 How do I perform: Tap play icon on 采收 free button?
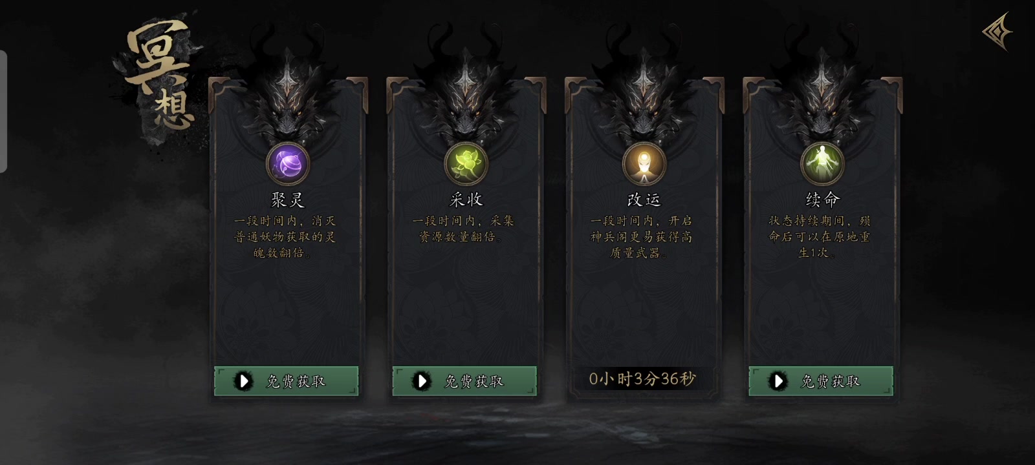pos(421,381)
